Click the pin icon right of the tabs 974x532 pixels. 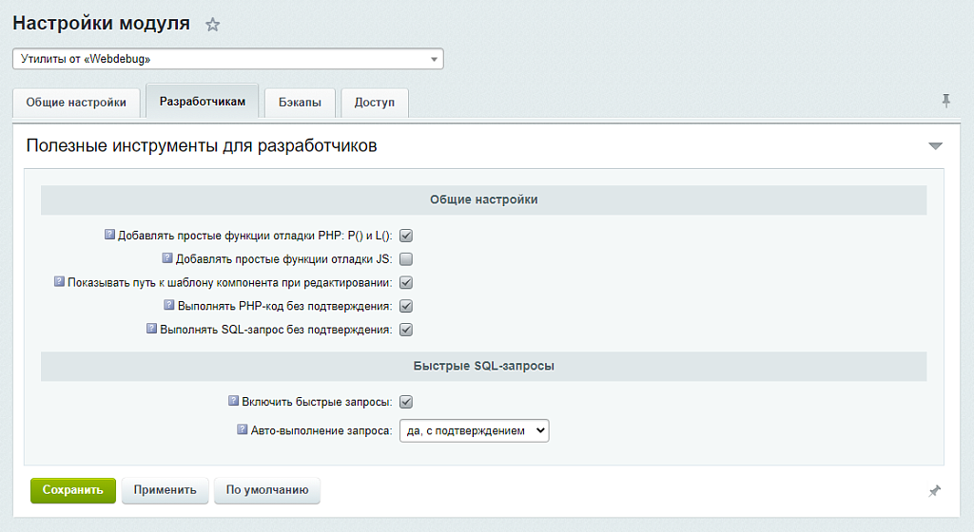tap(945, 101)
